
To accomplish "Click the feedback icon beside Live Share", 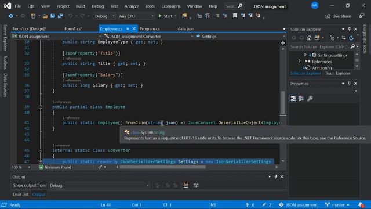I will click(x=362, y=16).
